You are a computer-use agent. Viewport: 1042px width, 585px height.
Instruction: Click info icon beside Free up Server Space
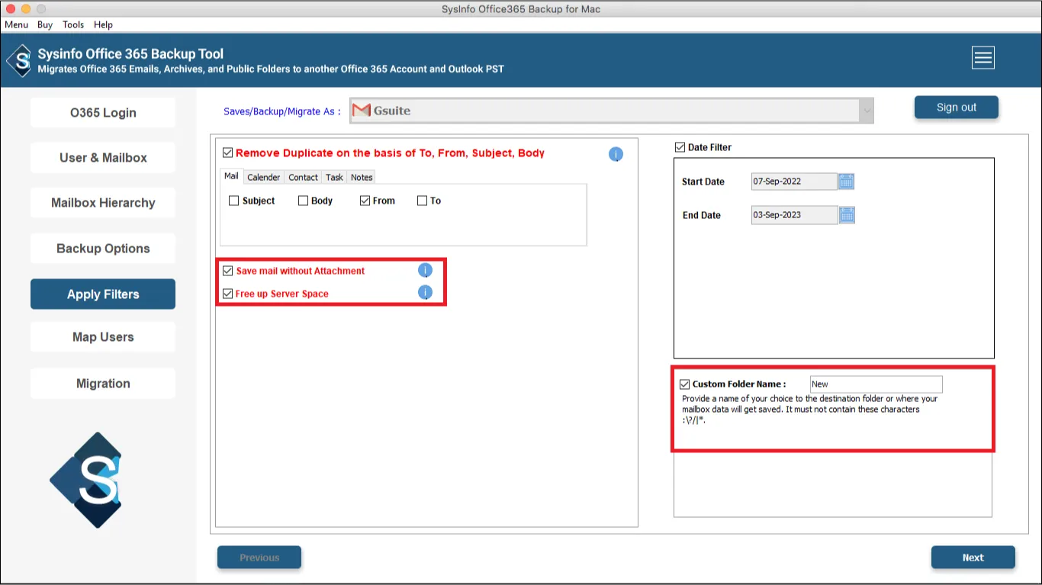425,293
